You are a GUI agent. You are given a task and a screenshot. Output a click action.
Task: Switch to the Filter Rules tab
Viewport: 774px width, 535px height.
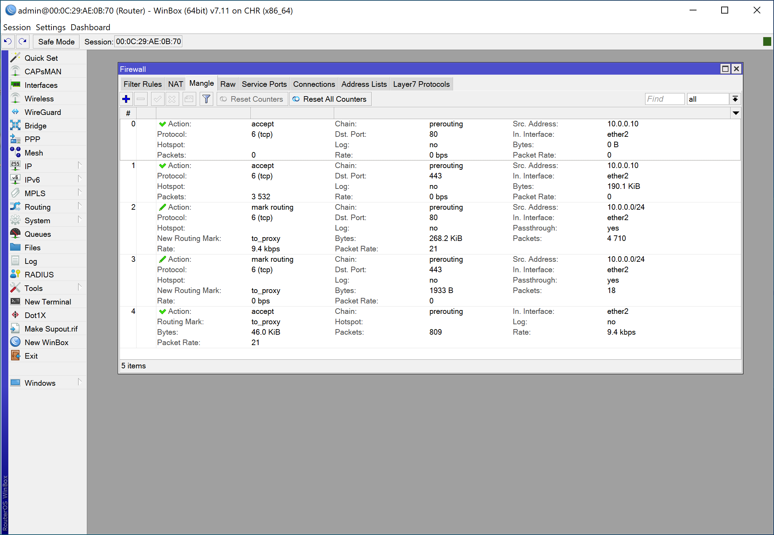point(143,84)
